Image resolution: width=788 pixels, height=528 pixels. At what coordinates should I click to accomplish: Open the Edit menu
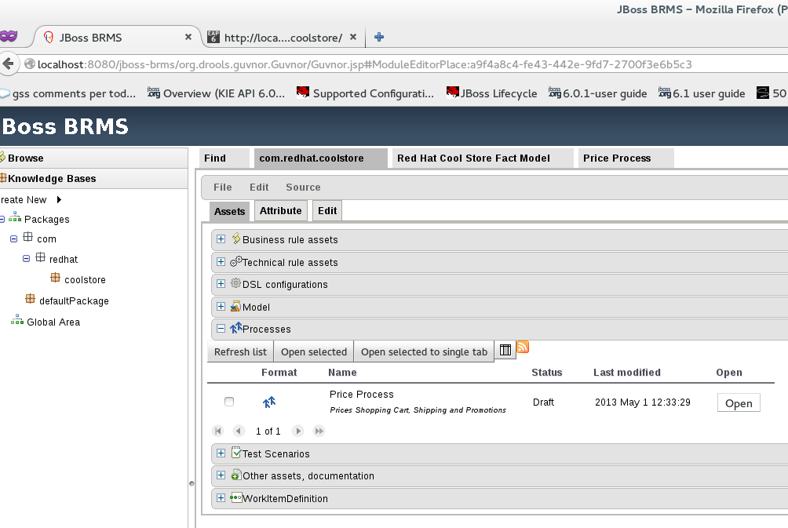pos(259,187)
